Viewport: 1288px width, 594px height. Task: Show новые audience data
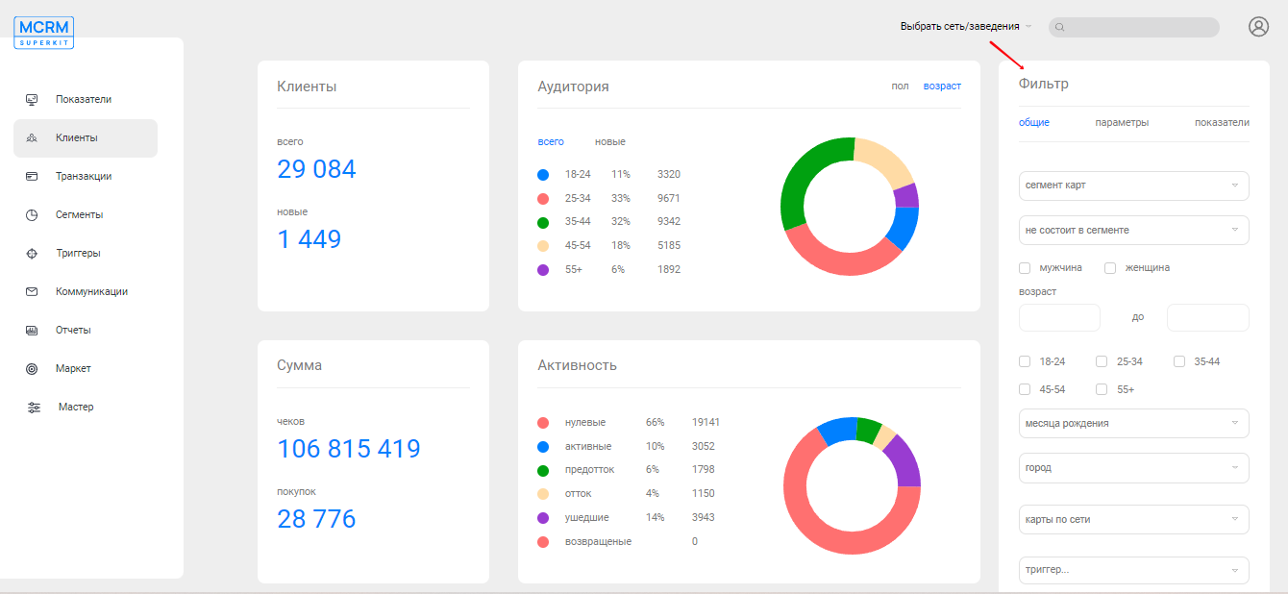pos(610,141)
